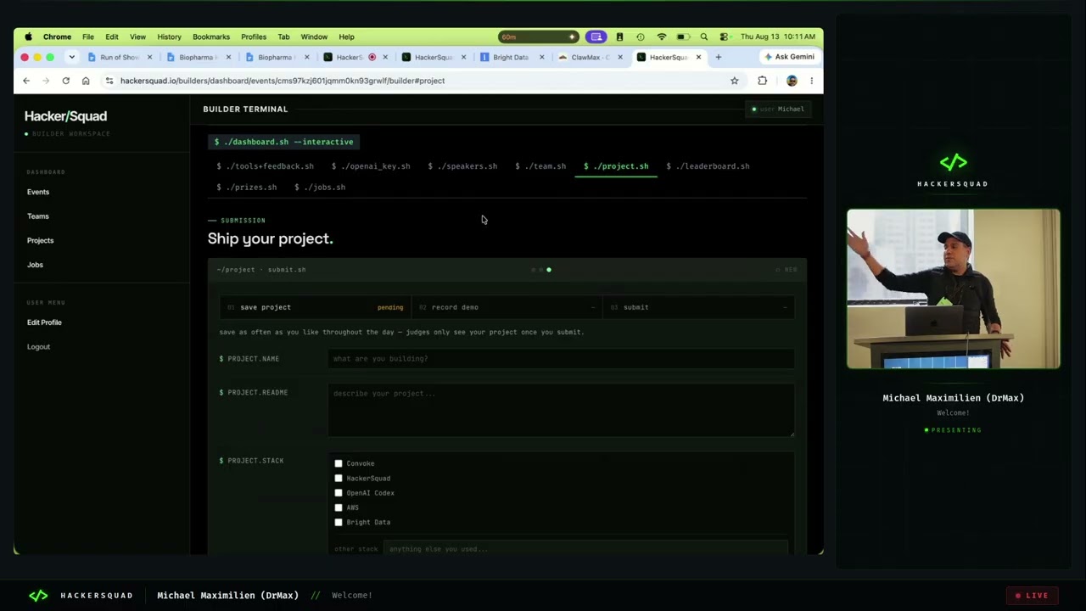Open Teams in the sidebar
Image resolution: width=1086 pixels, height=611 pixels.
pos(38,216)
